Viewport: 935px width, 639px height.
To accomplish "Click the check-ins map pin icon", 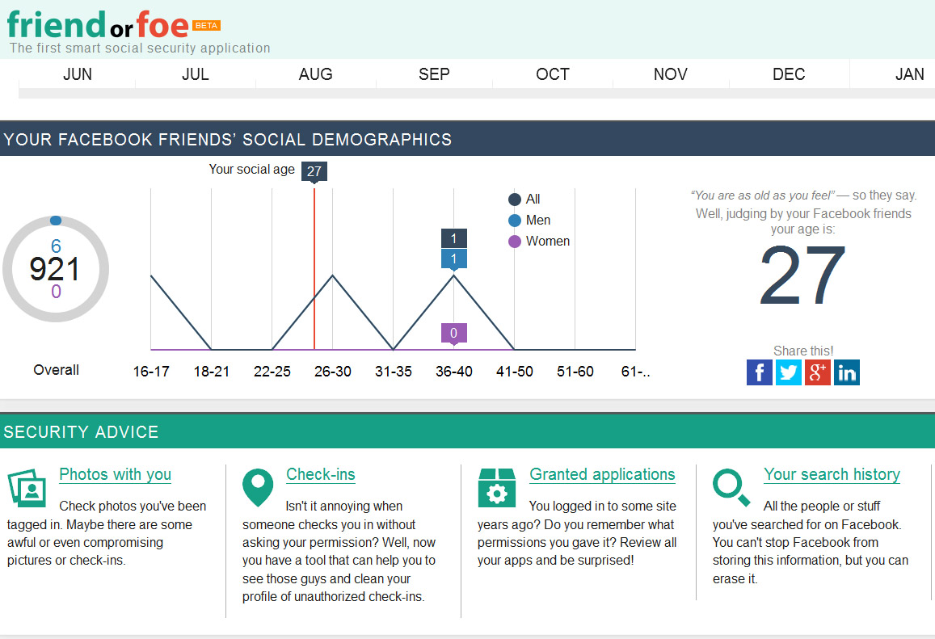I will click(x=258, y=487).
